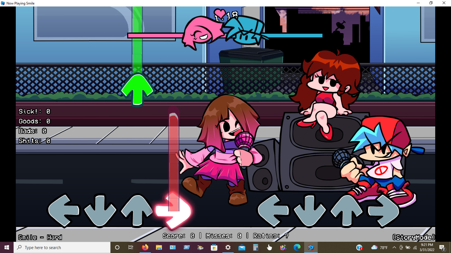Open the Wi-Fi network tray icon
This screenshot has height=253, width=451.
415,247
